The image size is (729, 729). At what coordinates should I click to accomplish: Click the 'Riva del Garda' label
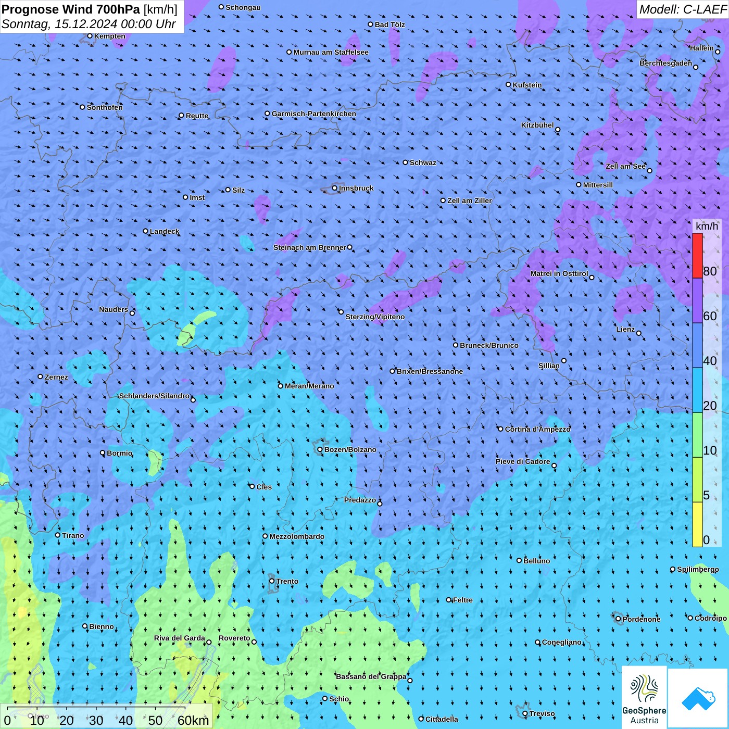[180, 638]
